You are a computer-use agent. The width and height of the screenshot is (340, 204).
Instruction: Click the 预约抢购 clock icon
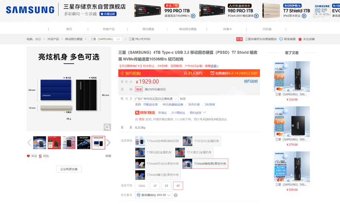(122, 73)
